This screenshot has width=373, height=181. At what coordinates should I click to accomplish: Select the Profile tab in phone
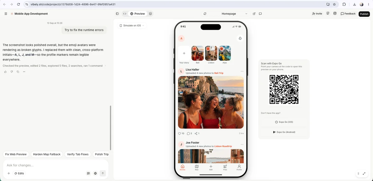[239, 167]
